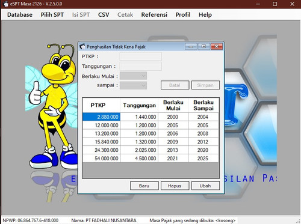Click Berlaku Sampai cell 2004
This screenshot has width=301, height=224.
(x=203, y=117)
